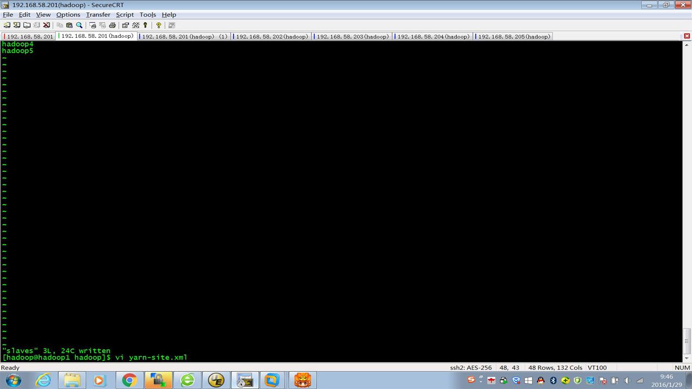
Task: Click the Paste clipboard toolbar icon
Action: 69,25
